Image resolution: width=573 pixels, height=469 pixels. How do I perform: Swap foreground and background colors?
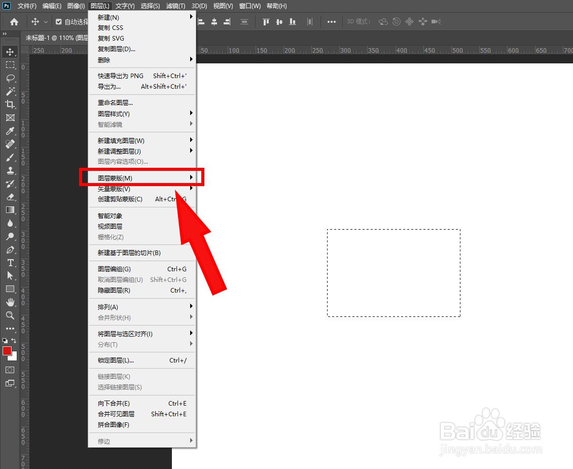click(14, 340)
